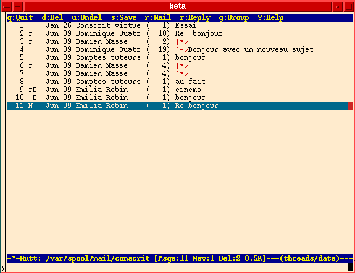
Task: Click the Mutt status line showing Msgs:11
Action: pyautogui.click(x=180, y=259)
